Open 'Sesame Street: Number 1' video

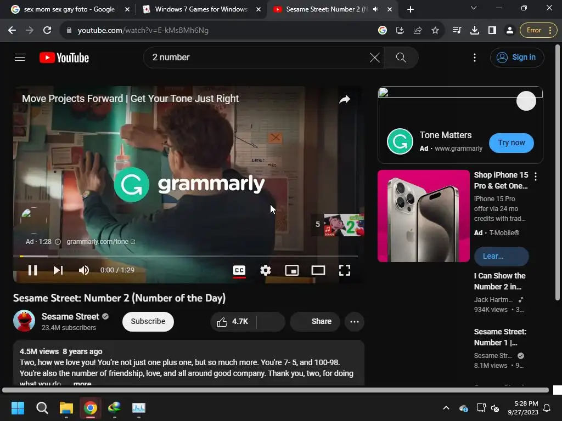pyautogui.click(x=499, y=337)
